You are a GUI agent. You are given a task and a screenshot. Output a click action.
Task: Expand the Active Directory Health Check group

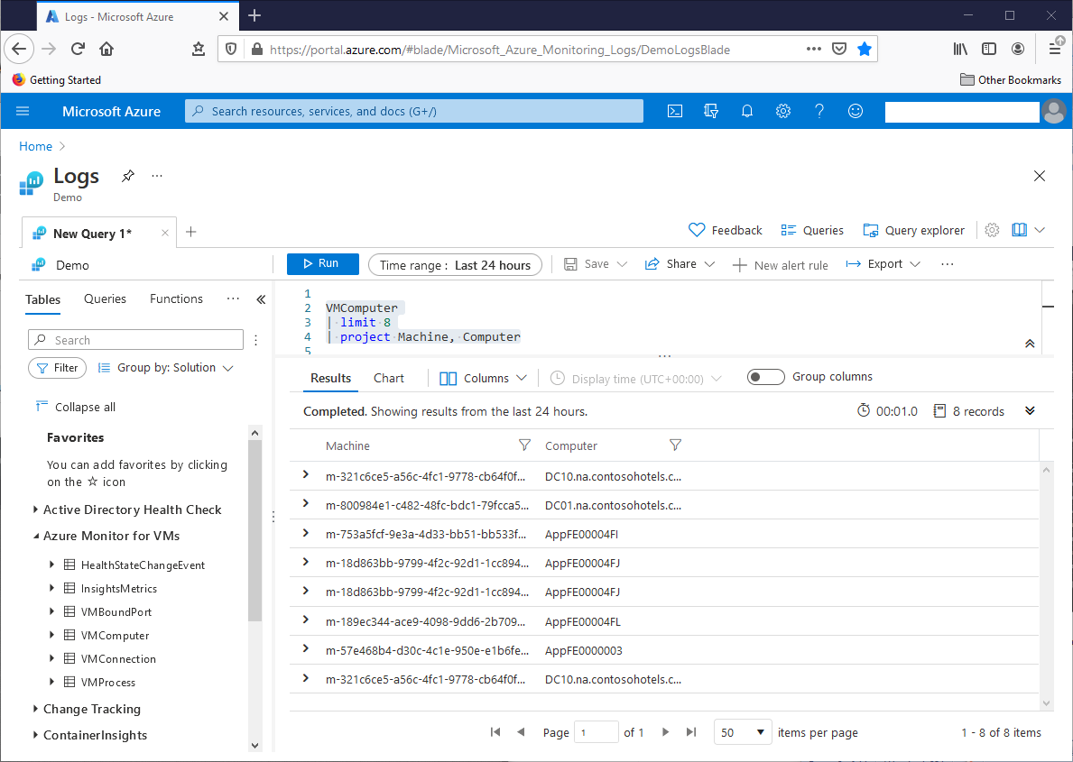tap(35, 510)
